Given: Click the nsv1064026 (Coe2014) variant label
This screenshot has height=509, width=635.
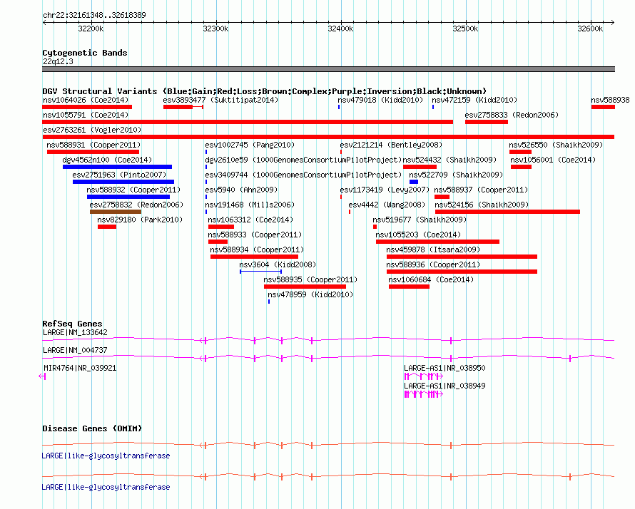Looking at the screenshot, I should click(86, 100).
